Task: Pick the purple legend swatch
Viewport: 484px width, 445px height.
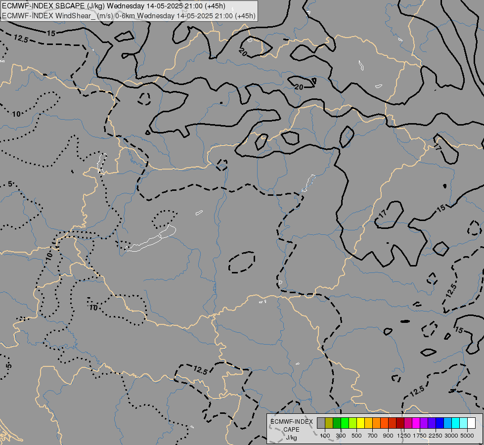Action: 424,423
